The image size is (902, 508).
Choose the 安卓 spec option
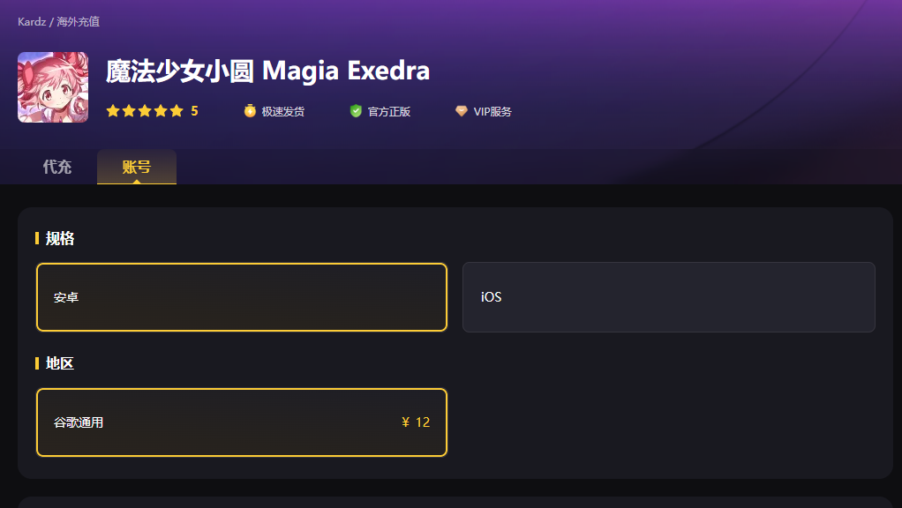tap(242, 297)
